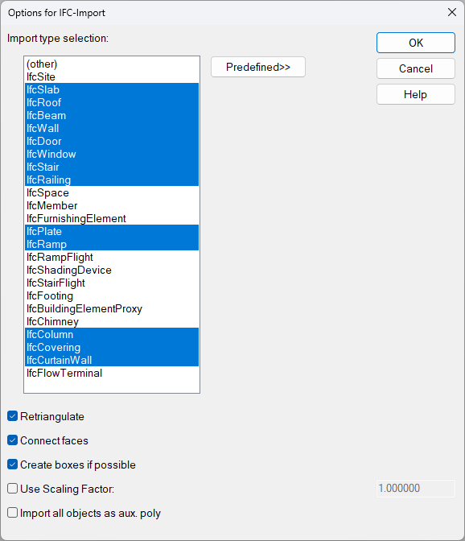
Task: Confirm with the OK button
Action: click(x=416, y=43)
